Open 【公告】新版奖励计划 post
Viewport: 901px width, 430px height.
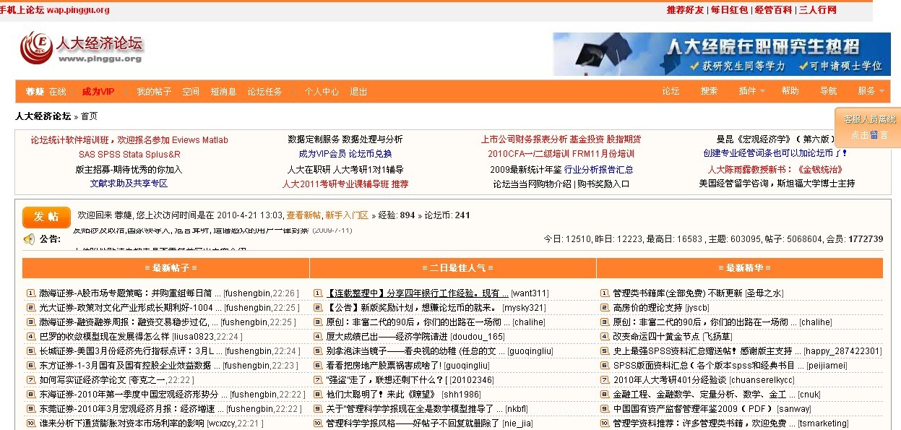413,308
